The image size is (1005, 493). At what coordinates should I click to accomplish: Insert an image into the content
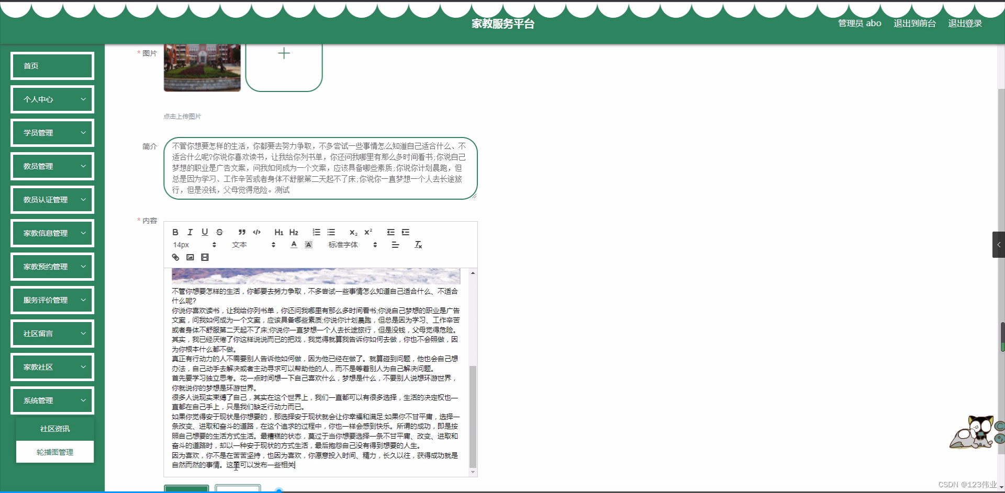tap(190, 257)
